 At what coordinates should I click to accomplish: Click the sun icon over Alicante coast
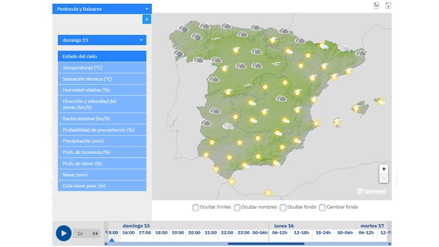click(x=317, y=123)
